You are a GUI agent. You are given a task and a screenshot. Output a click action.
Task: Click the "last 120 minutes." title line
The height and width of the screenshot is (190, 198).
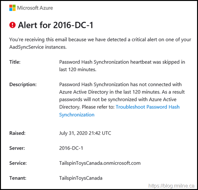tap(78, 70)
